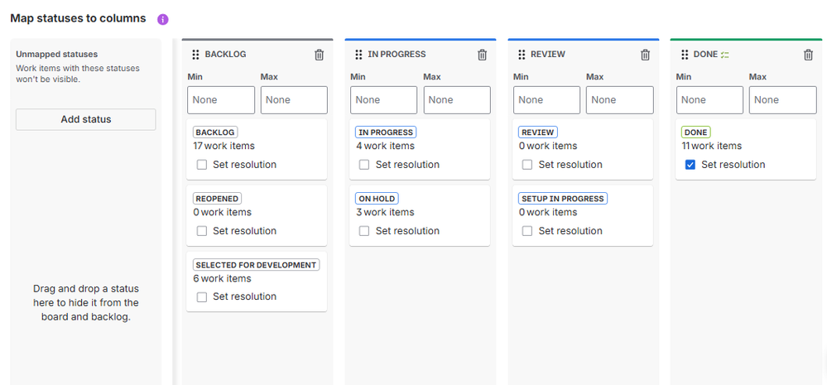The height and width of the screenshot is (385, 827).
Task: Check Set resolution for SETUP IN PROGRESS
Action: (x=528, y=231)
